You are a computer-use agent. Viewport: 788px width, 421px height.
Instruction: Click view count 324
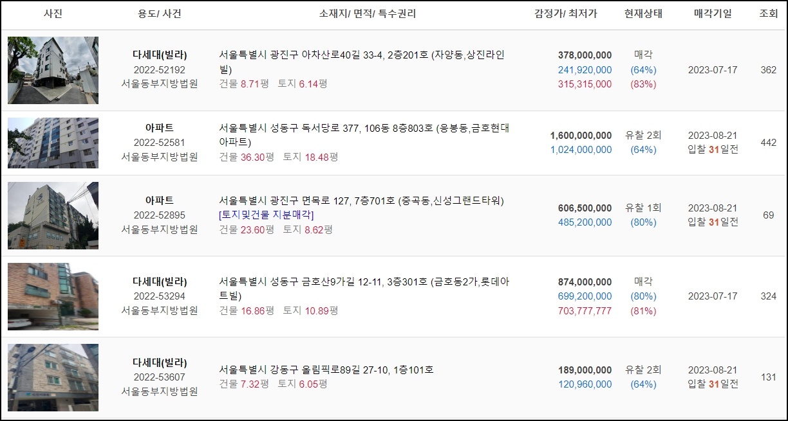(x=769, y=296)
